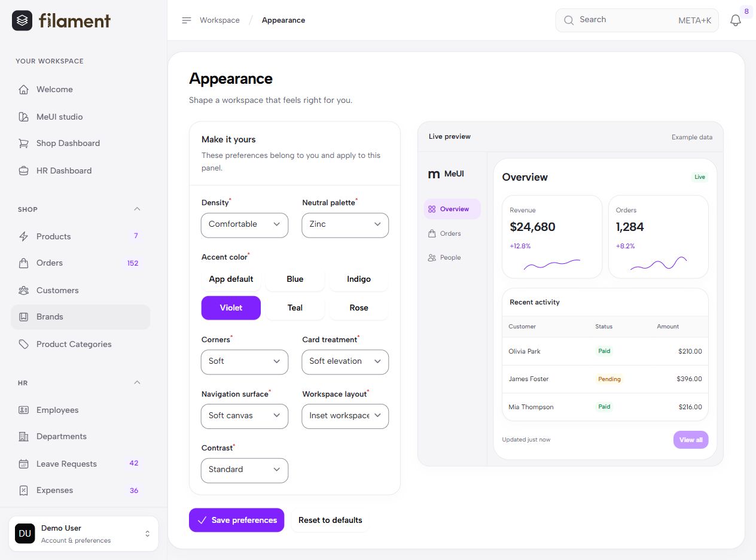Viewport: 756px width, 560px height.
Task: Click Overview in preview navigation
Action: click(452, 209)
